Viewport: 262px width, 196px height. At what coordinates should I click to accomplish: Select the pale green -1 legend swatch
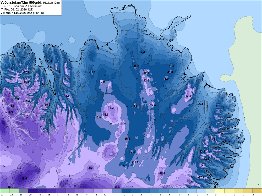click(211, 191)
